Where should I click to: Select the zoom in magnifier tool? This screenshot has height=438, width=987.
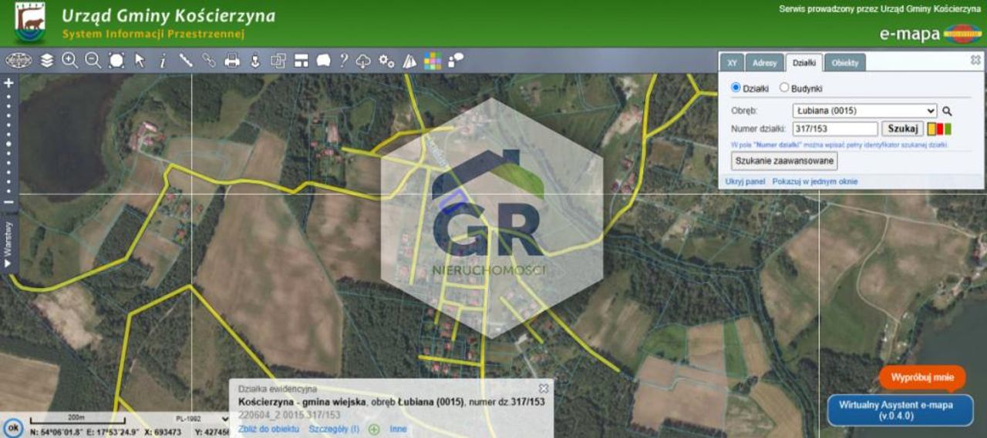pyautogui.click(x=70, y=60)
